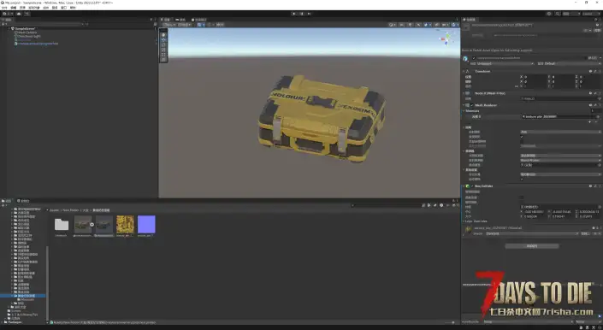Viewport: 603px width, 330px height.
Task: Click the Play button in top toolbar
Action: click(294, 14)
